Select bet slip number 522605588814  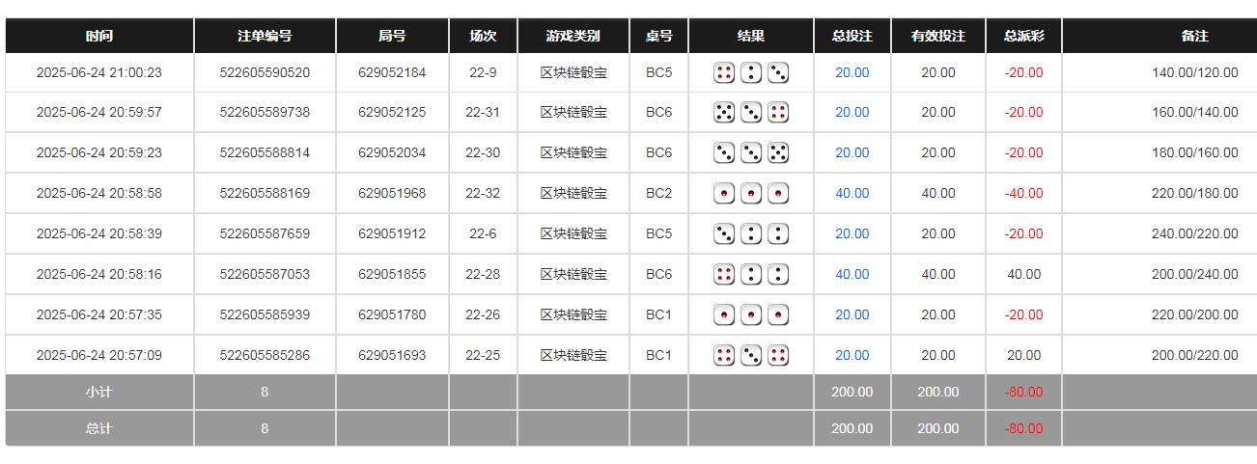point(265,153)
